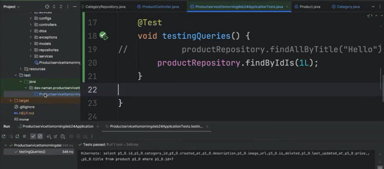Expand the dtos folder
The height and width of the screenshot is (169, 384).
pyautogui.click(x=31, y=31)
